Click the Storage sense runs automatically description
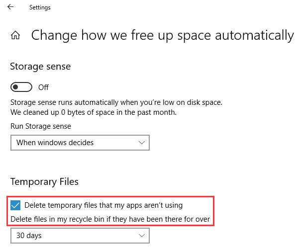The image size is (297, 250). click(116, 102)
